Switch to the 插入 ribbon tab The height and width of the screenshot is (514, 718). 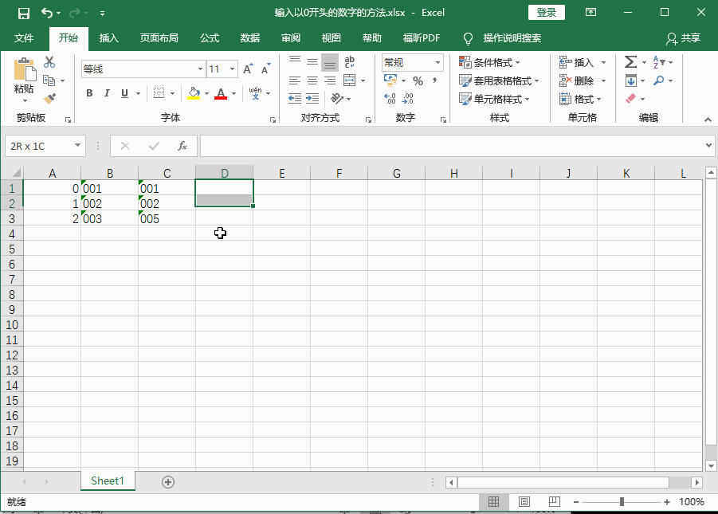point(108,37)
